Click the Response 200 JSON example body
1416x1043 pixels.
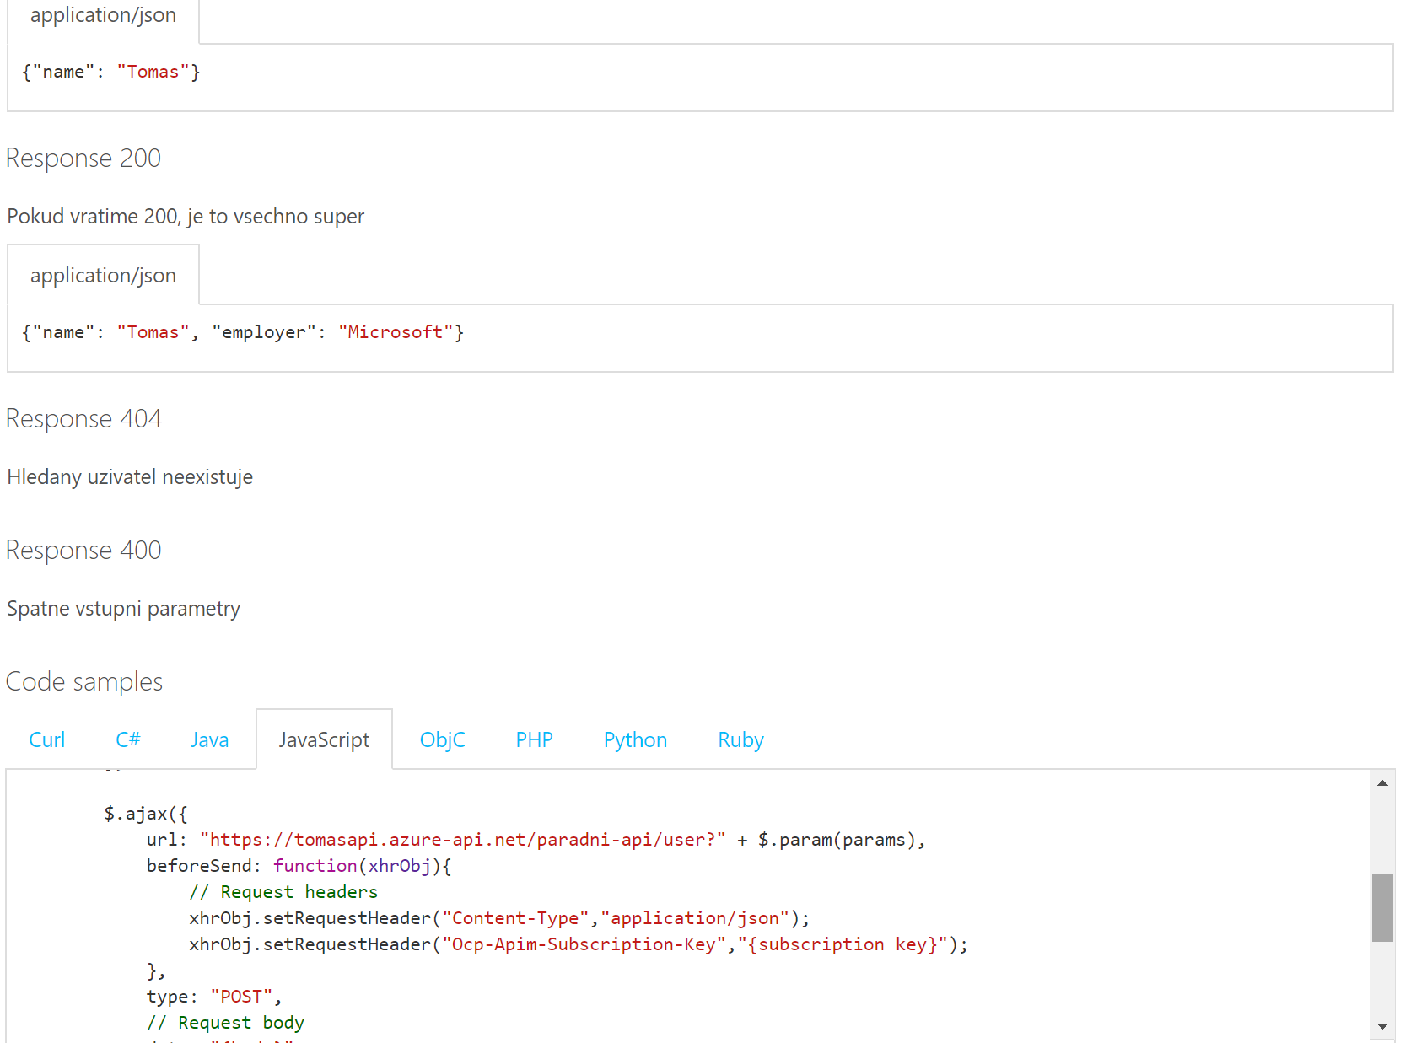243,332
